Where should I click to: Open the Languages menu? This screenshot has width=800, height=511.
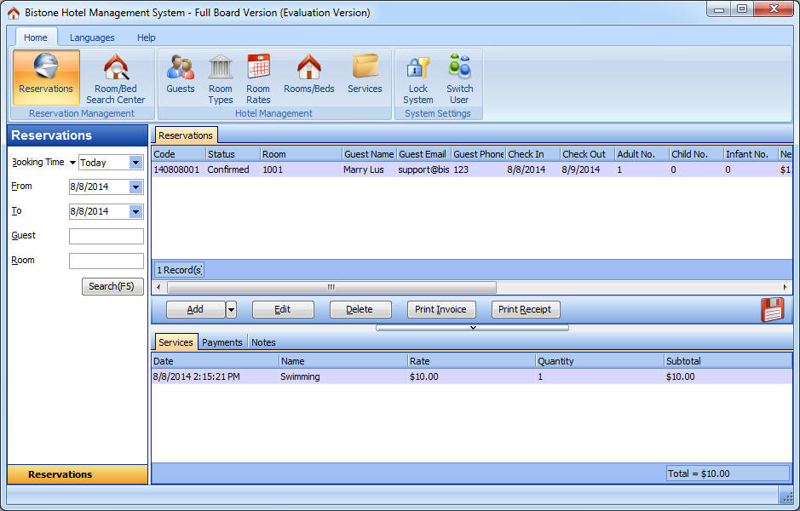pos(91,37)
